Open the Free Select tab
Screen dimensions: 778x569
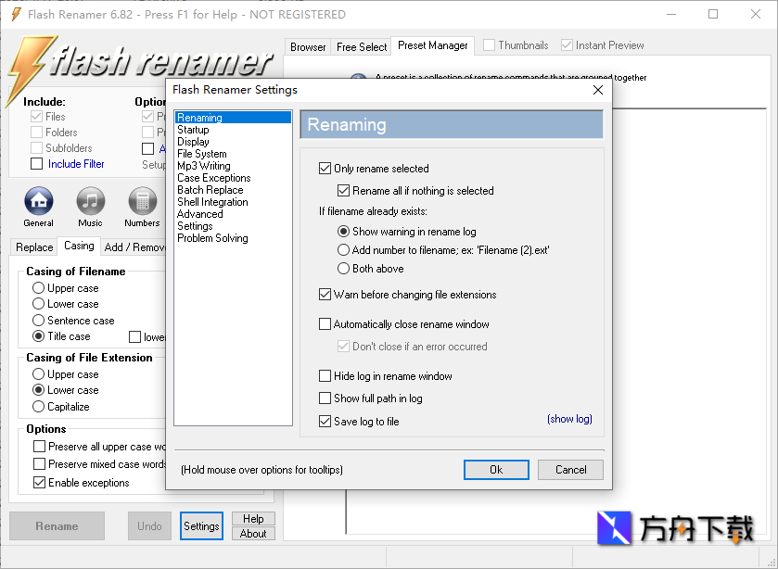click(362, 46)
